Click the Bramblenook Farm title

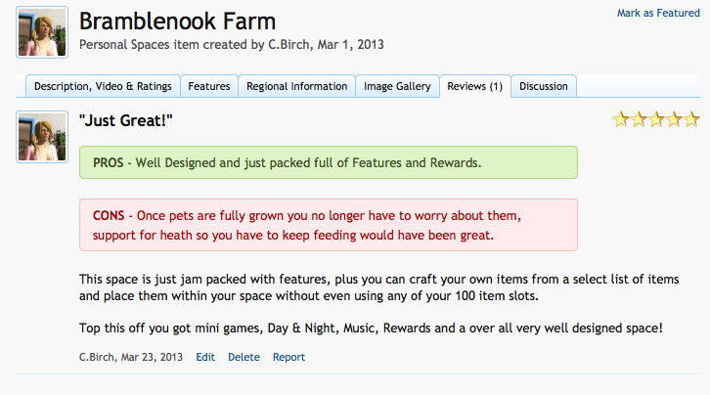[x=178, y=22]
